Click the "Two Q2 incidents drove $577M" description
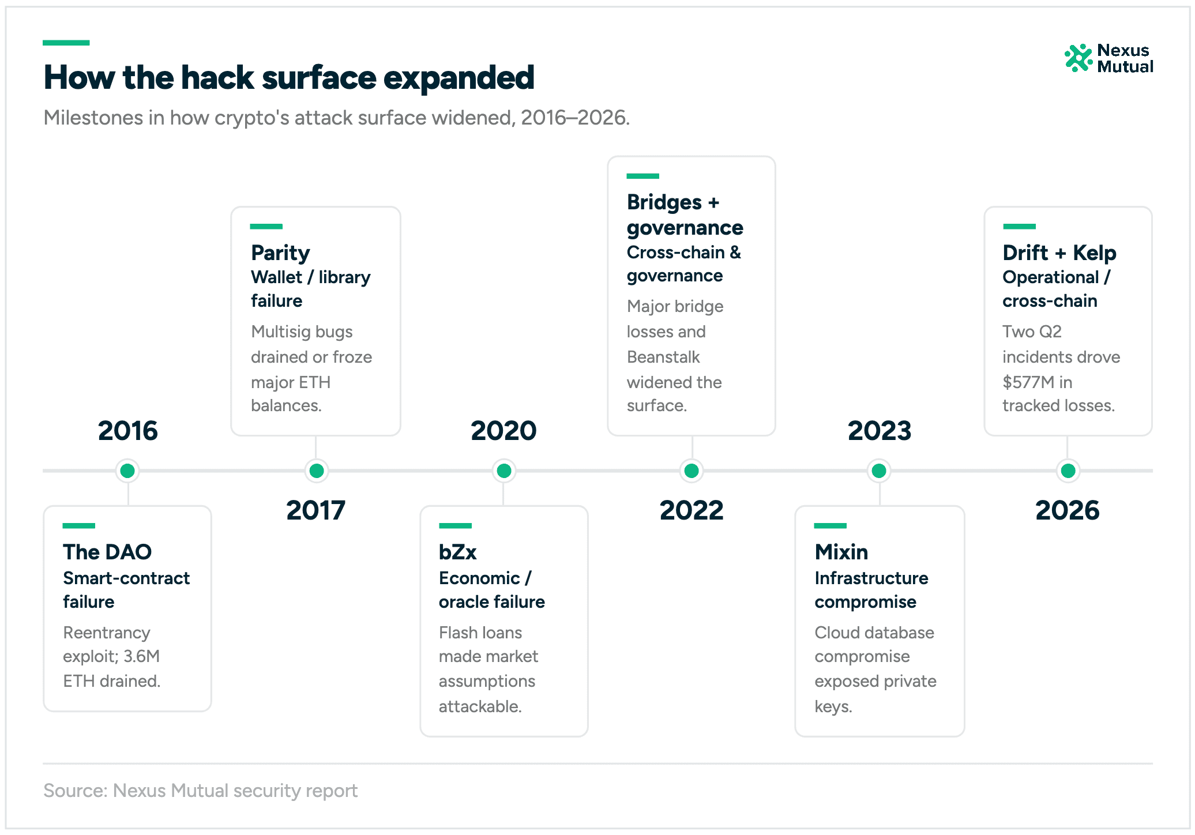 click(1061, 368)
